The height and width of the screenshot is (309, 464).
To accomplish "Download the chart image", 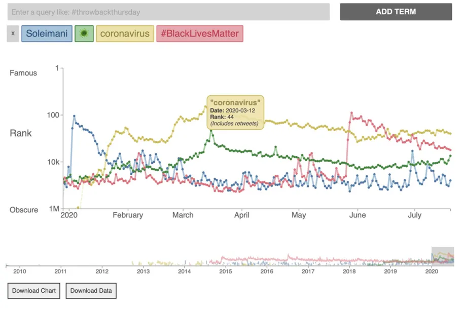I will pyautogui.click(x=34, y=291).
